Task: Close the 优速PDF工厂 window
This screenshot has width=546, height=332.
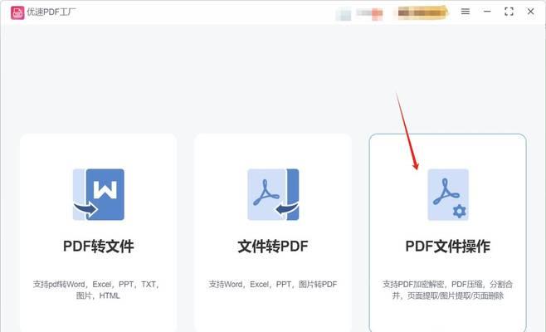Action: [x=530, y=12]
